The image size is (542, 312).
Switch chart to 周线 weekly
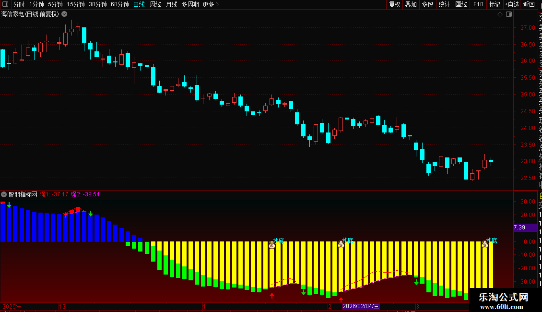click(155, 4)
